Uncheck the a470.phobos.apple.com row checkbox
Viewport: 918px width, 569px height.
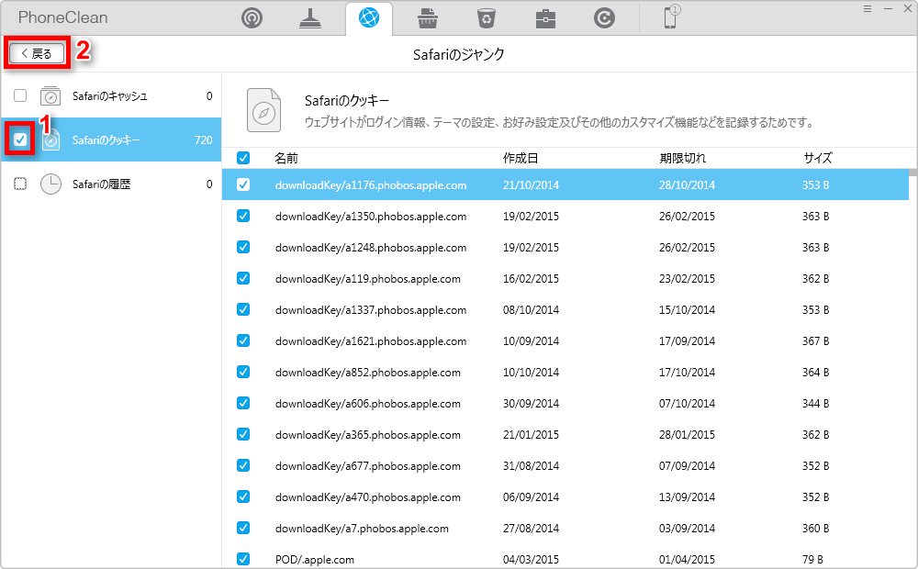[x=243, y=496]
